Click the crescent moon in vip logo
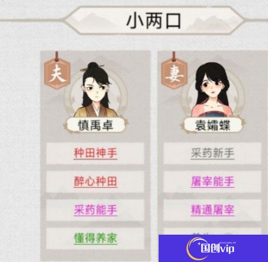Viewport: 268px width, 262px height. click(194, 248)
